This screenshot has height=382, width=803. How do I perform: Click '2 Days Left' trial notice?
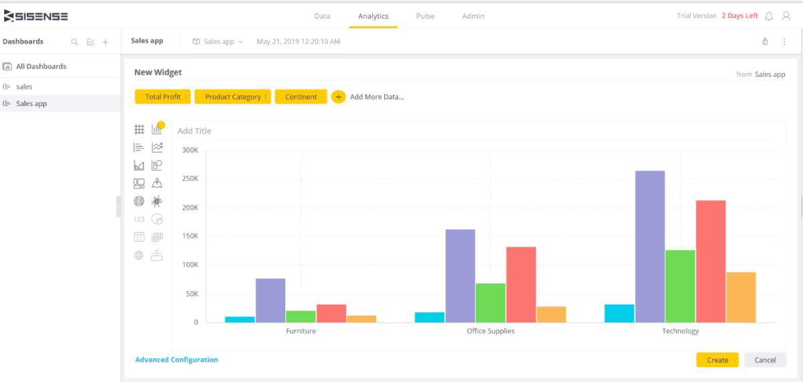point(740,16)
